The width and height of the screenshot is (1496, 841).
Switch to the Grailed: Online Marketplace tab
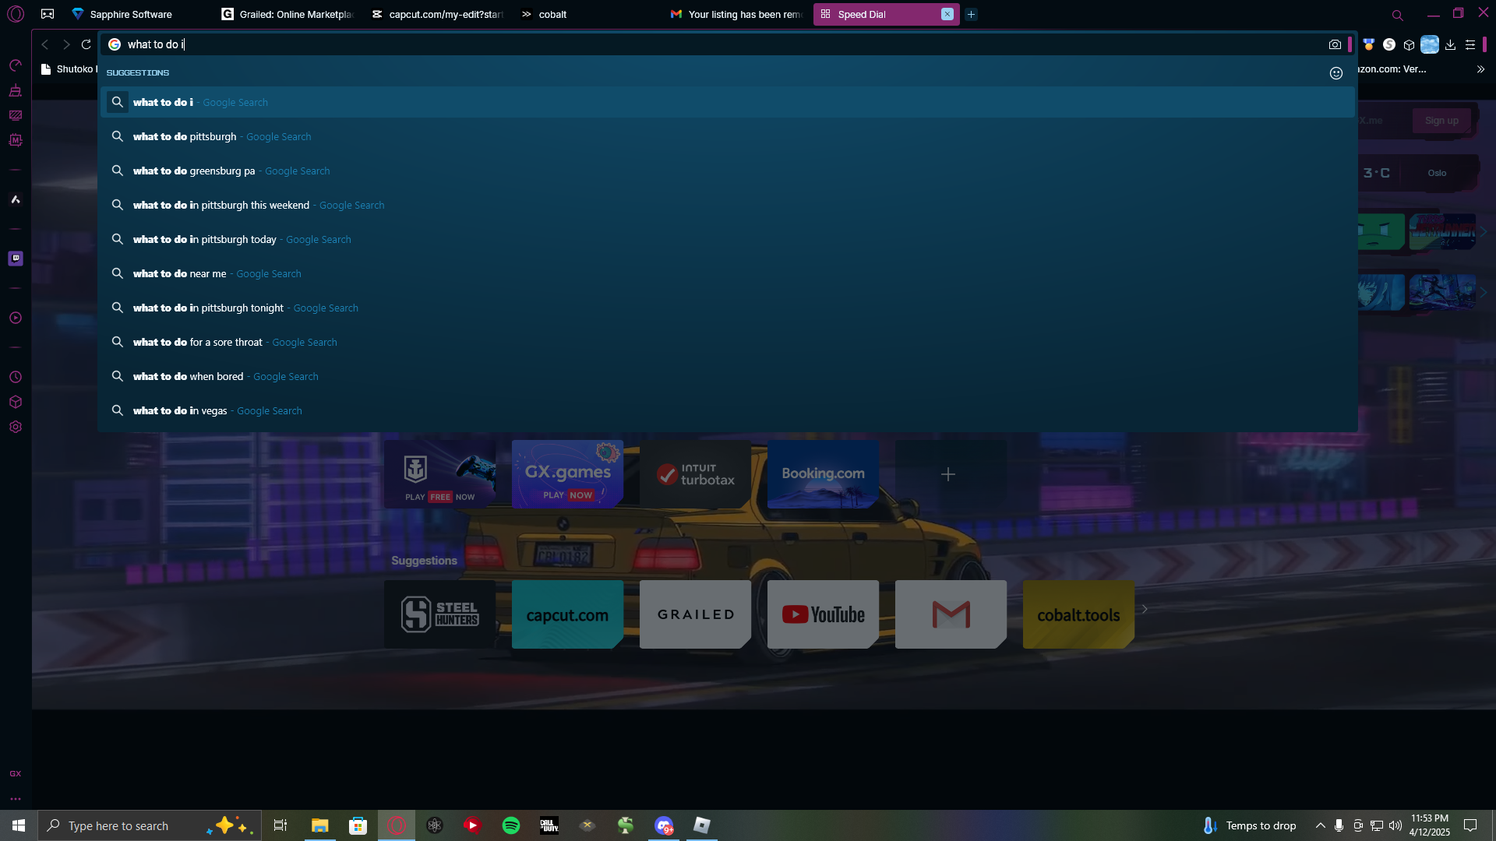[x=288, y=14]
